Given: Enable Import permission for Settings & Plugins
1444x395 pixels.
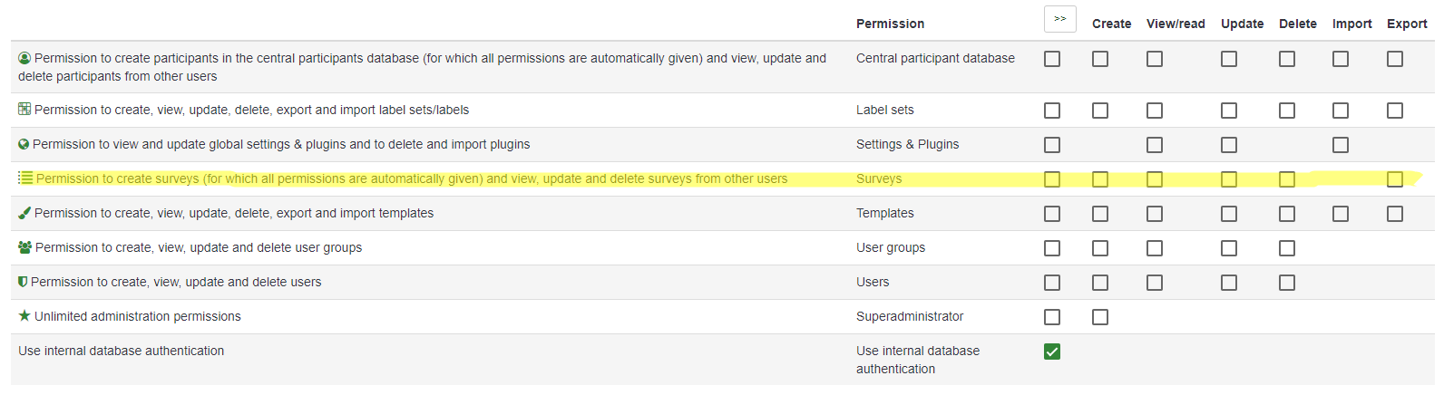Looking at the screenshot, I should (x=1341, y=145).
